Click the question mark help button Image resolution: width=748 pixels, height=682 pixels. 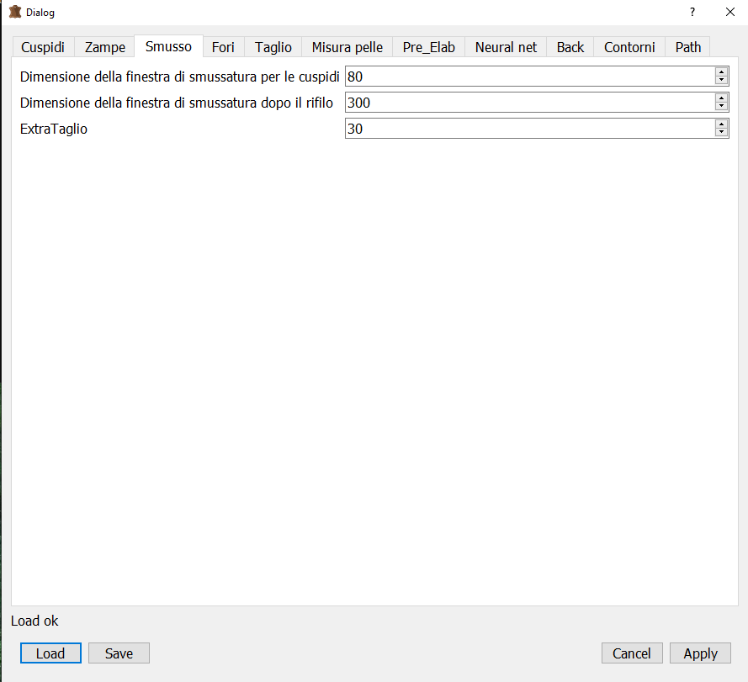(x=692, y=13)
